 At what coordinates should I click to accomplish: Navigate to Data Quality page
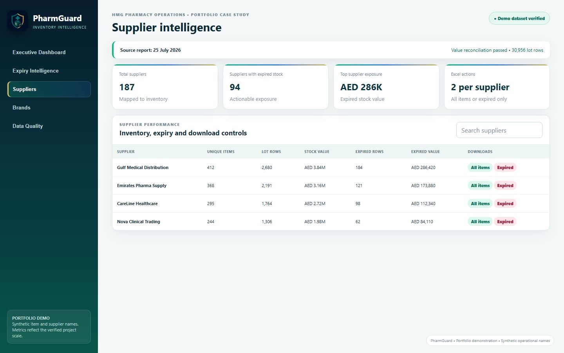click(x=49, y=126)
